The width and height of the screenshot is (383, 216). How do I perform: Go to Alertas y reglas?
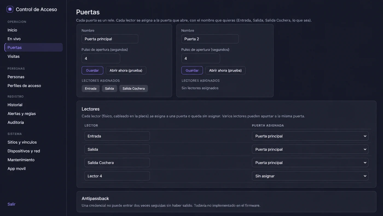tap(22, 113)
